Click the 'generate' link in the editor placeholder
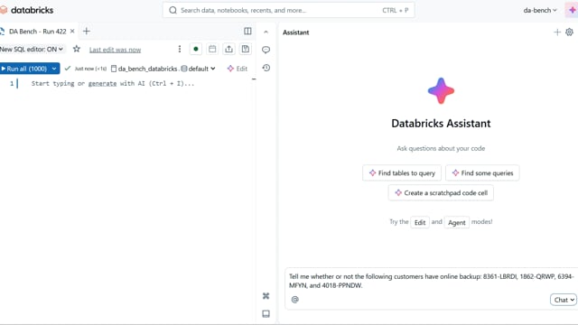The height and width of the screenshot is (325, 578). click(x=102, y=84)
